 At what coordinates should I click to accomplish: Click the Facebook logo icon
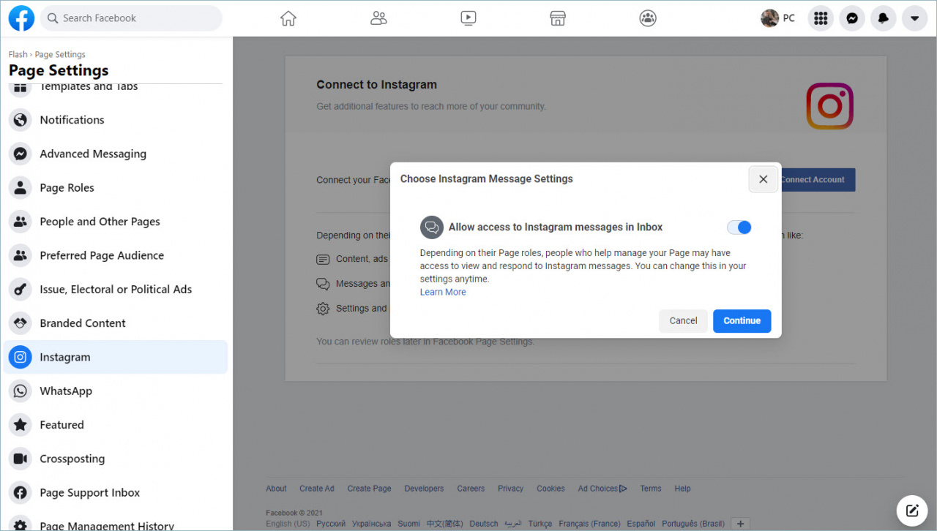click(21, 18)
